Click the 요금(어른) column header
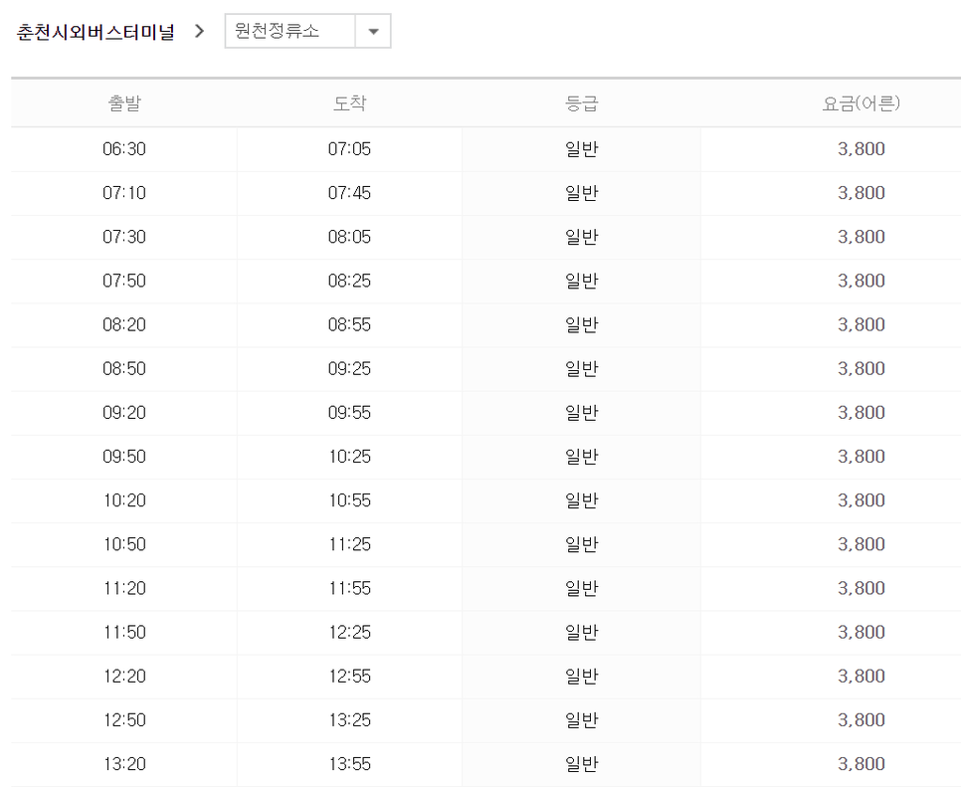961x787 pixels. (x=862, y=102)
